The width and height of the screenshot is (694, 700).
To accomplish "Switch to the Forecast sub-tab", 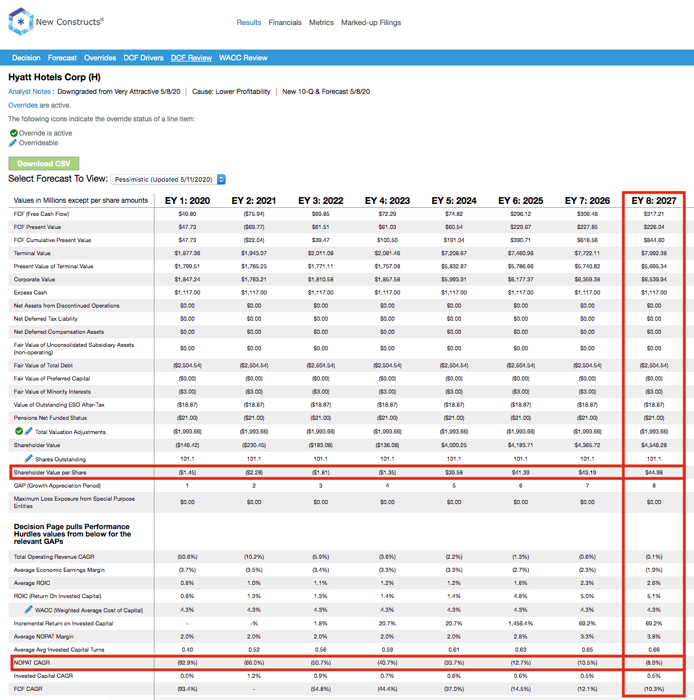I will click(x=62, y=58).
